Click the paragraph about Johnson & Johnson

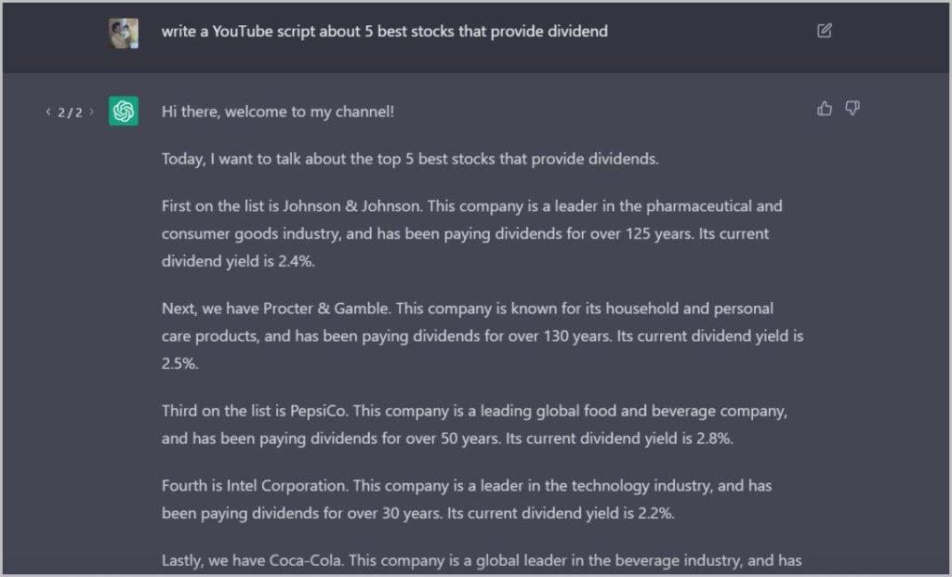tap(471, 233)
